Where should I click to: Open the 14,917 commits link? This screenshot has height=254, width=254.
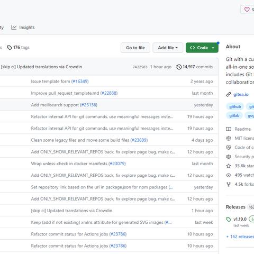click(x=195, y=67)
